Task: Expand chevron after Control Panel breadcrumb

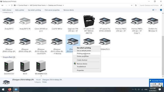Action: (x=29, y=5)
